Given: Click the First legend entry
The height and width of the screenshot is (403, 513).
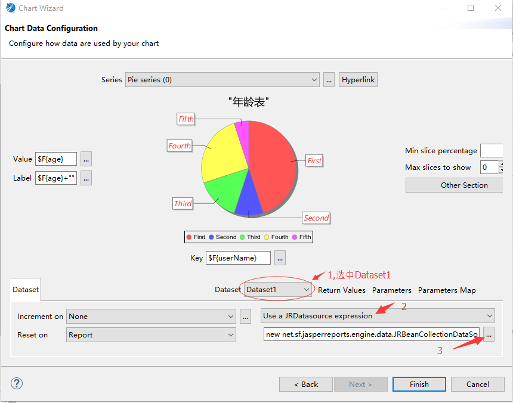Looking at the screenshot, I should [196, 237].
